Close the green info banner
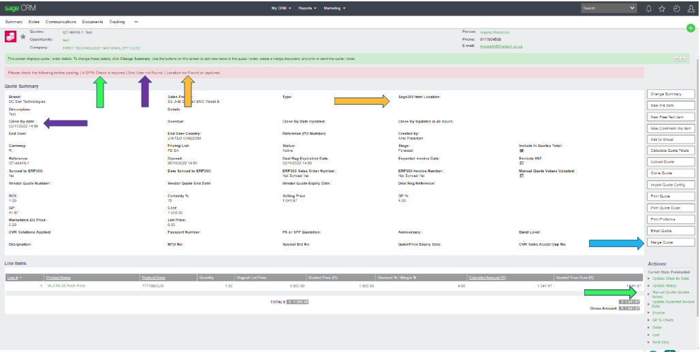This screenshot has height=352, width=700. coord(682,59)
